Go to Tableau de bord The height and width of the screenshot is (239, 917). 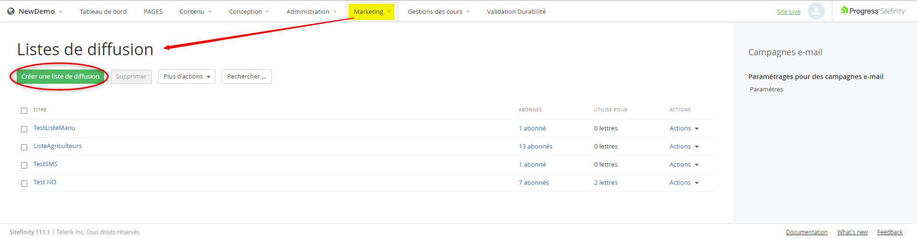[x=103, y=11]
